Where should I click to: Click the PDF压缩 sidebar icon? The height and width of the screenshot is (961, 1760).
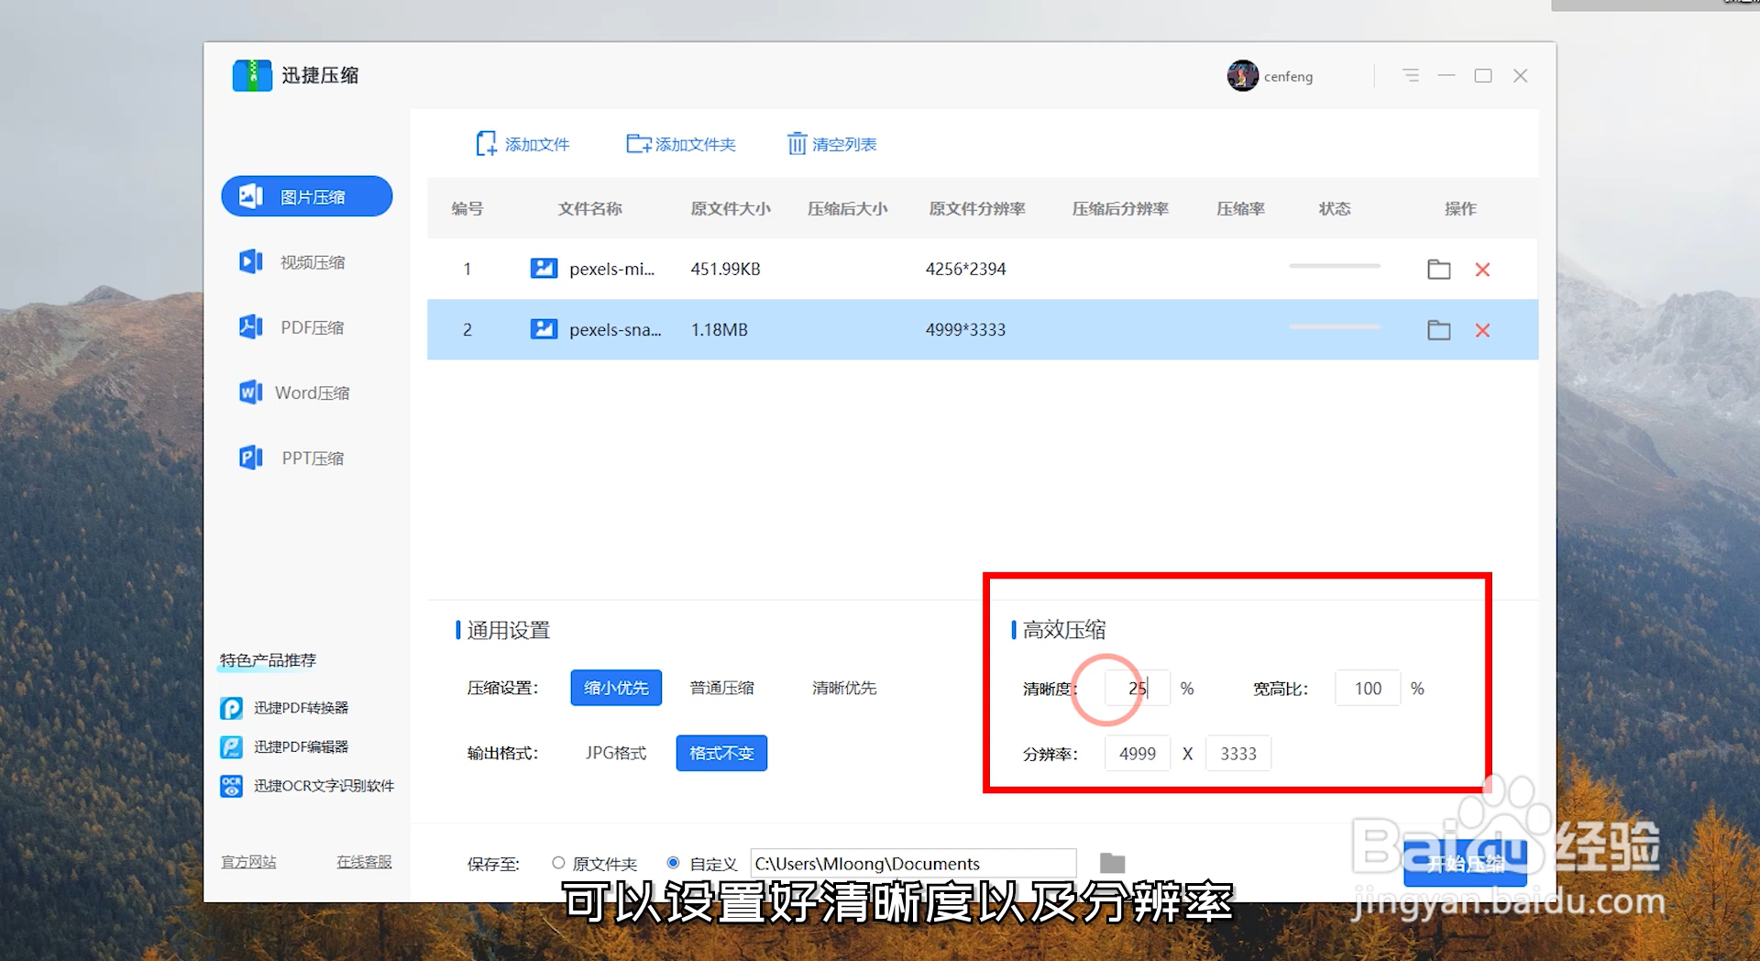[250, 327]
